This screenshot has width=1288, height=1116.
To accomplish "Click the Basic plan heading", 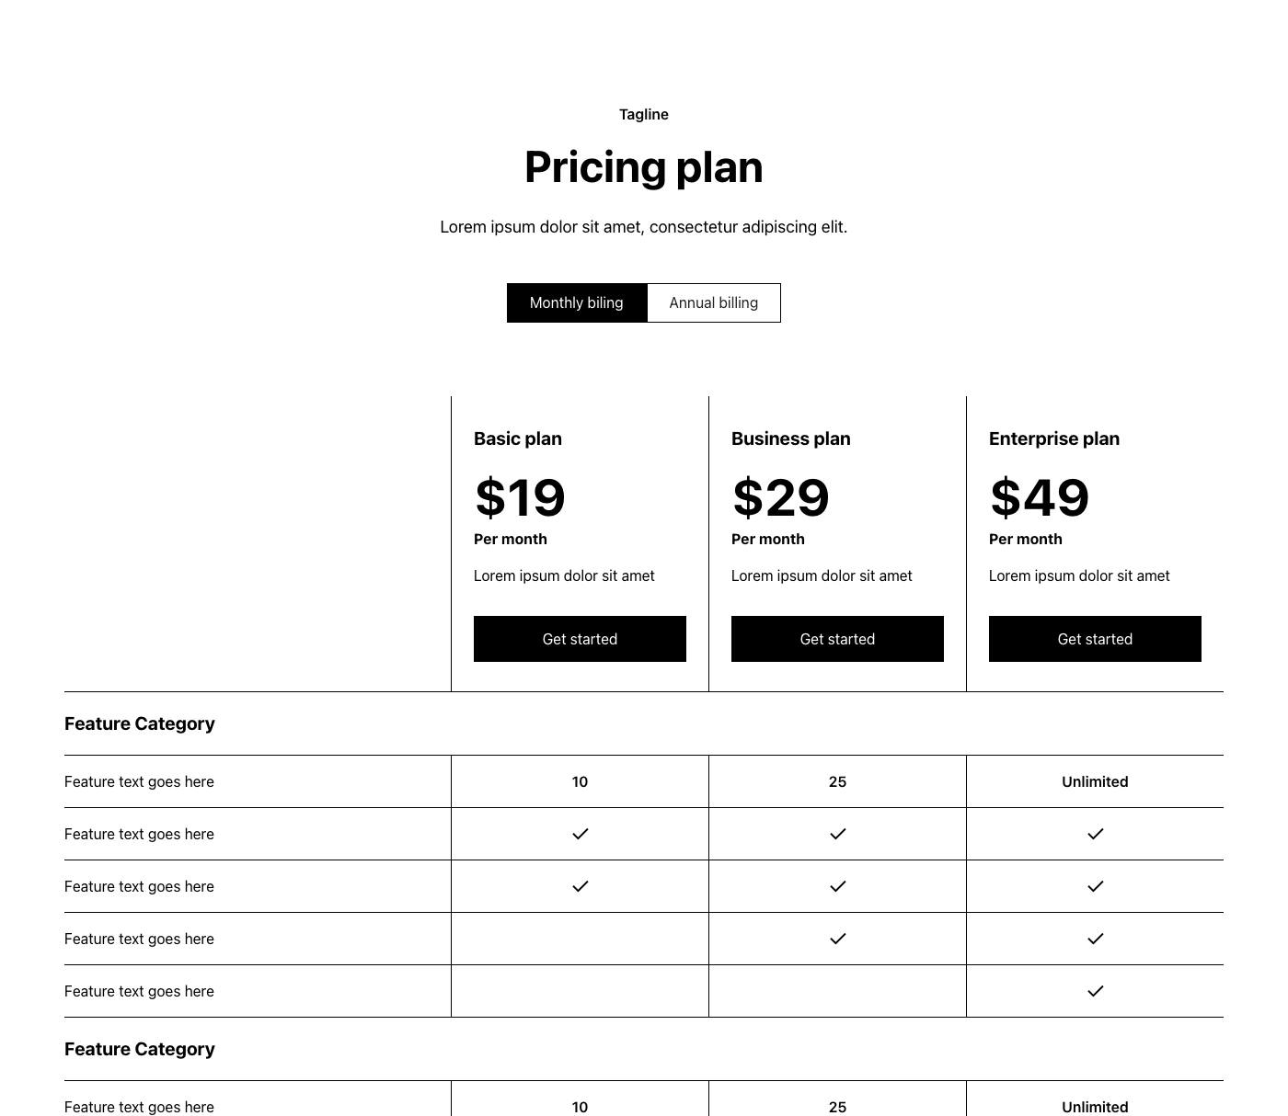I will click(518, 438).
